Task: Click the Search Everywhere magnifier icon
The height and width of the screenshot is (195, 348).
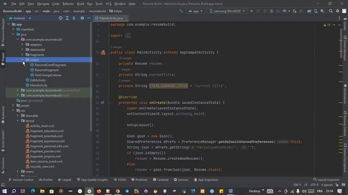Action: click(x=331, y=11)
